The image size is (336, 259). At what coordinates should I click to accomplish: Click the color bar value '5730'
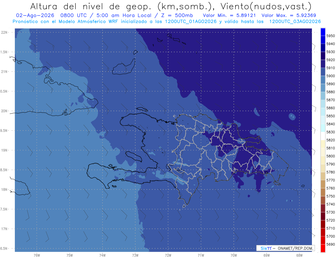[330, 212]
